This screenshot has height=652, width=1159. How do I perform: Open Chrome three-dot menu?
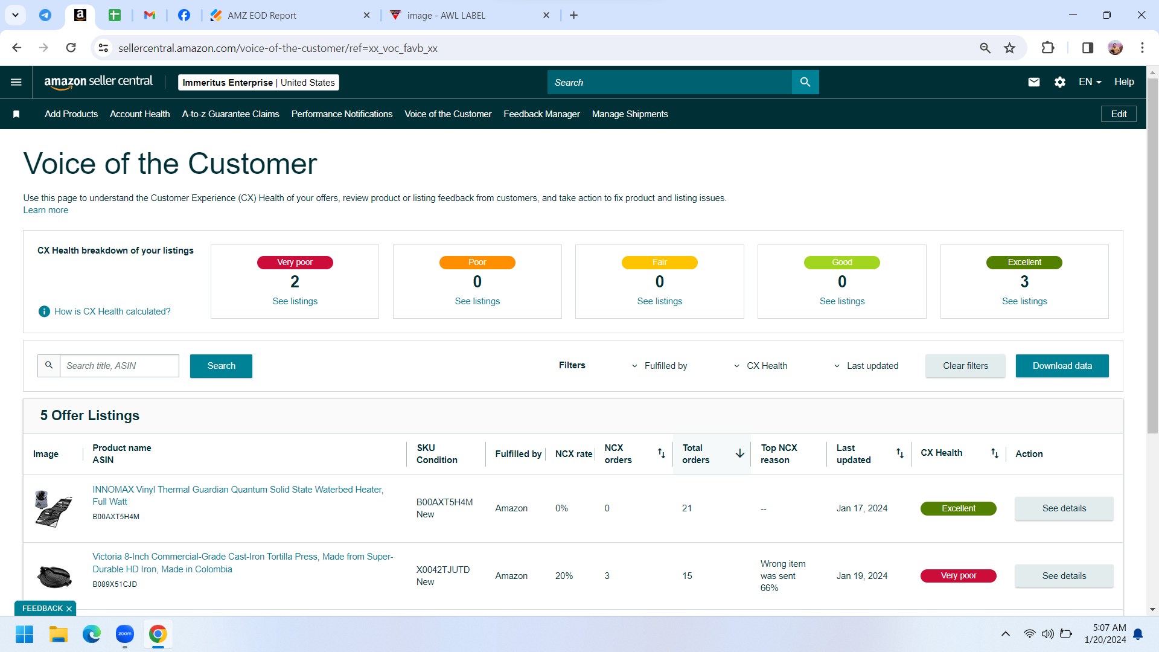pos(1142,48)
